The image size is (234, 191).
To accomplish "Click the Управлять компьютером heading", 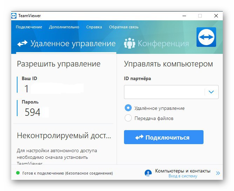I will click(x=168, y=64).
